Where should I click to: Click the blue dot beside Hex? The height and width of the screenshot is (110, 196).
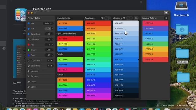28,23
